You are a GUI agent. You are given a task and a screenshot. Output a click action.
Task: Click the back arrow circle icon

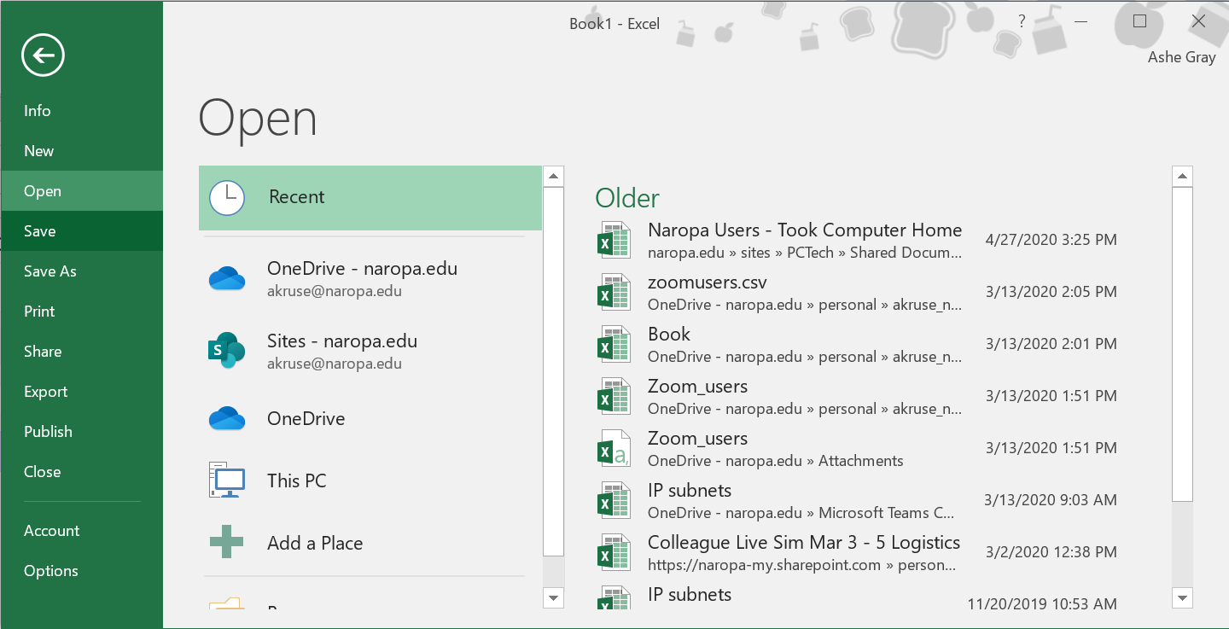pos(44,56)
